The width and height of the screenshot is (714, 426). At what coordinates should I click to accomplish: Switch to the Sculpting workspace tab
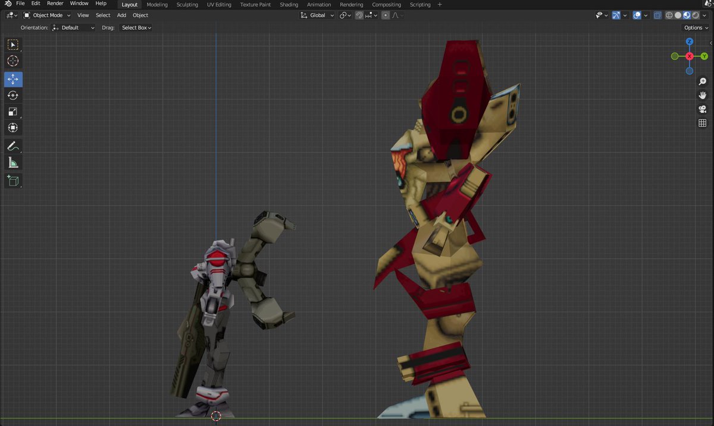tap(187, 4)
